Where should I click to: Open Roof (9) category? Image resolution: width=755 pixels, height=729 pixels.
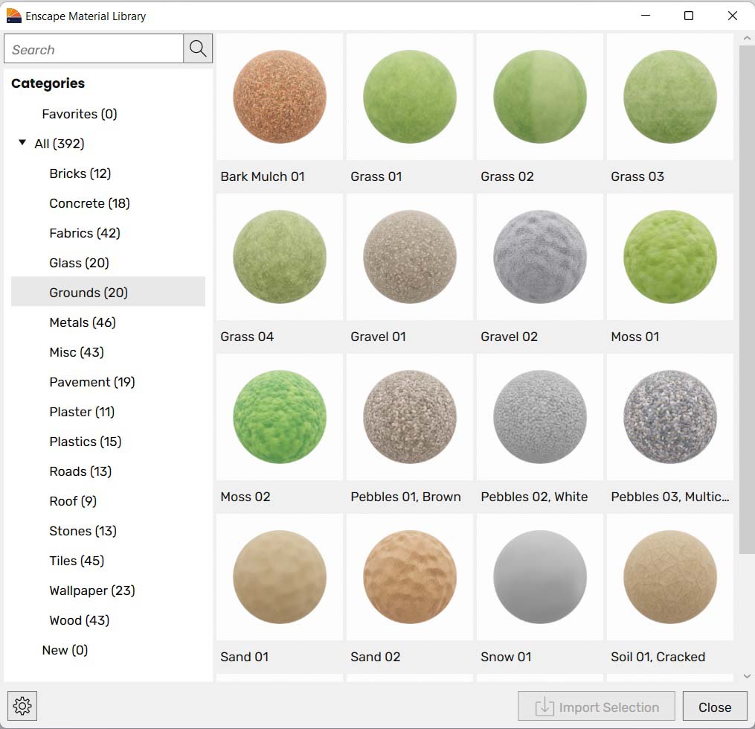[x=73, y=501]
